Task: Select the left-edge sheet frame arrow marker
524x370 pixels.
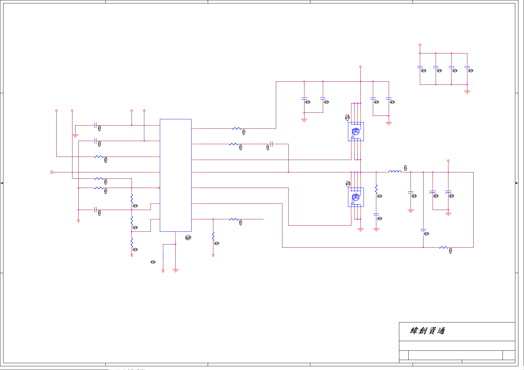Action: pyautogui.click(x=2, y=183)
